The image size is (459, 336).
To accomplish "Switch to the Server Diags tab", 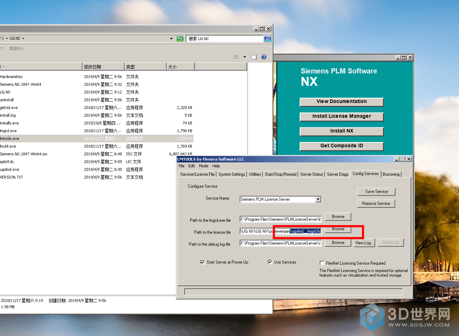I will (x=338, y=174).
